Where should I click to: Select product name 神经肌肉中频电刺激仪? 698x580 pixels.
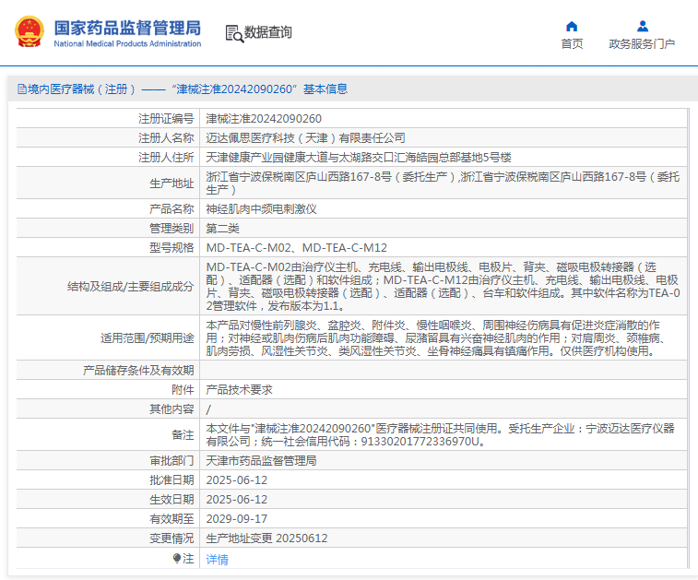pyautogui.click(x=261, y=208)
